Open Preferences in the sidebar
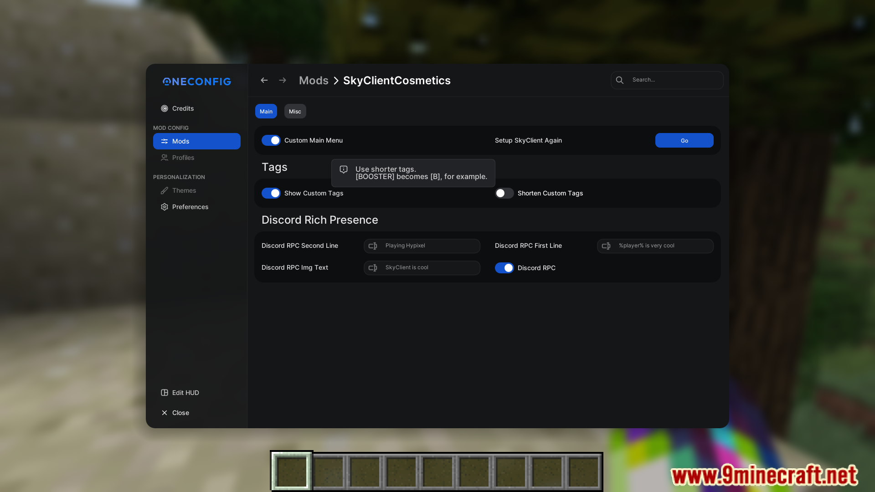Image resolution: width=875 pixels, height=492 pixels. pyautogui.click(x=197, y=207)
